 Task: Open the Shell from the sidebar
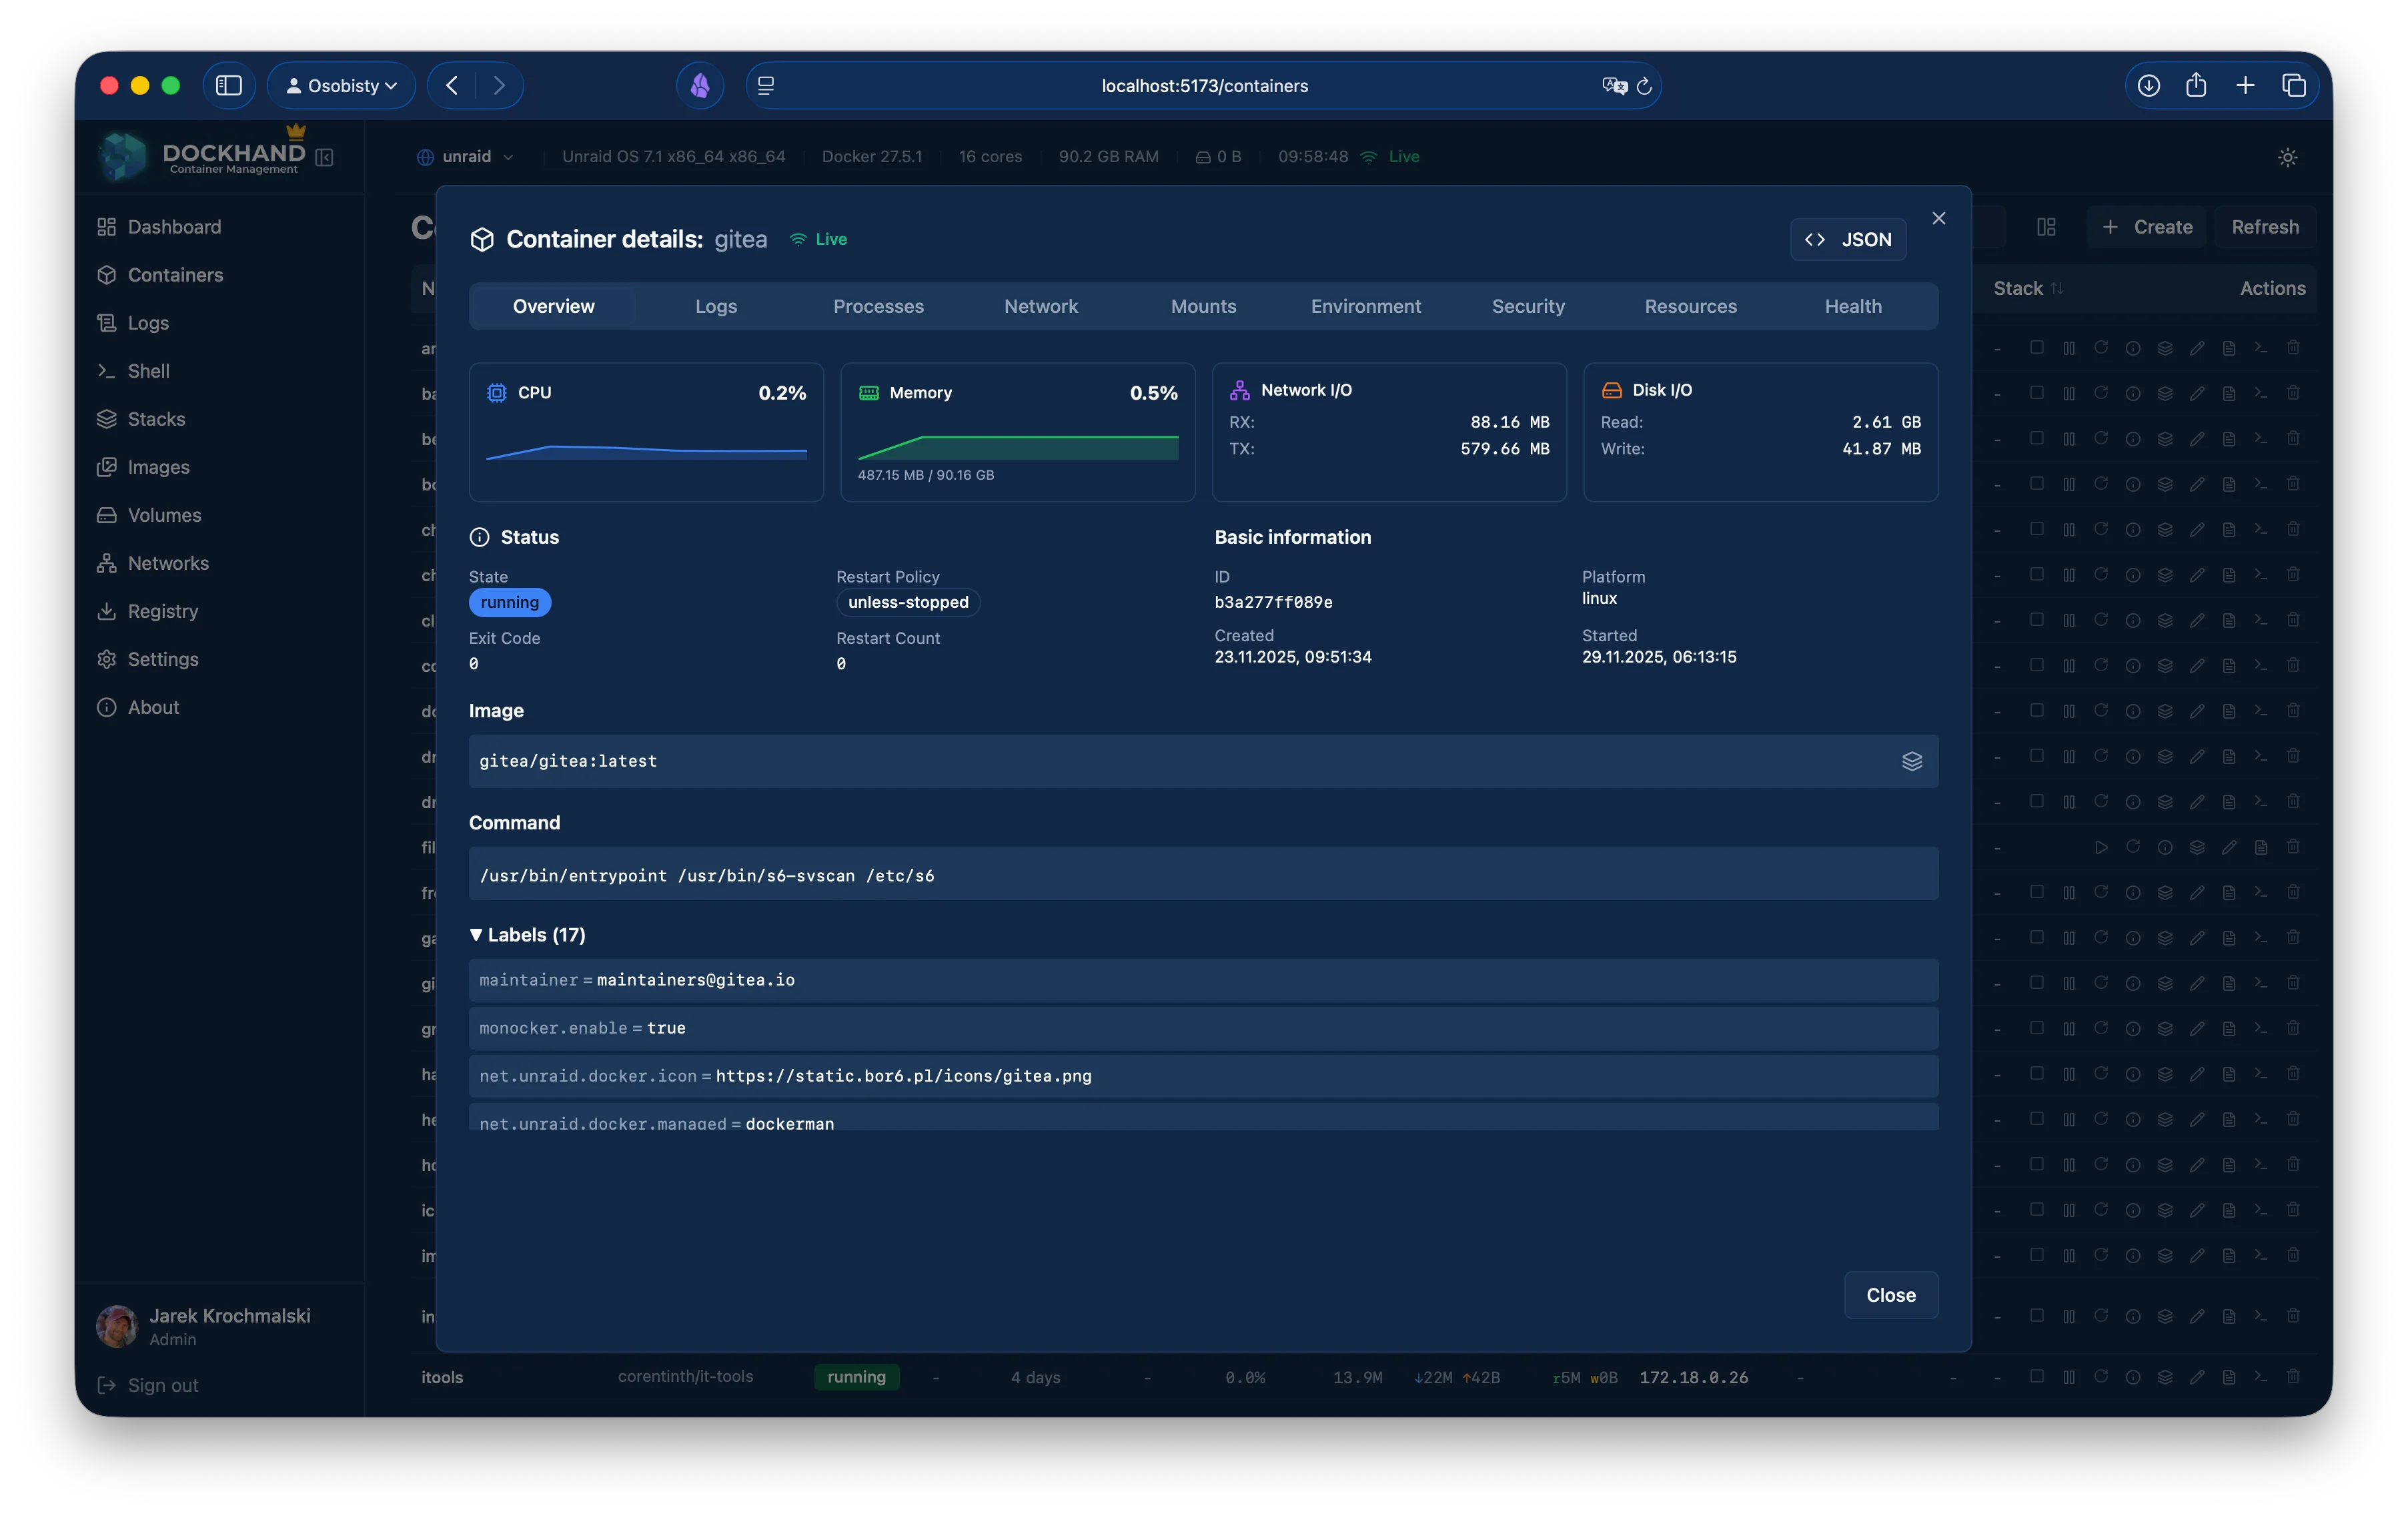[x=149, y=370]
